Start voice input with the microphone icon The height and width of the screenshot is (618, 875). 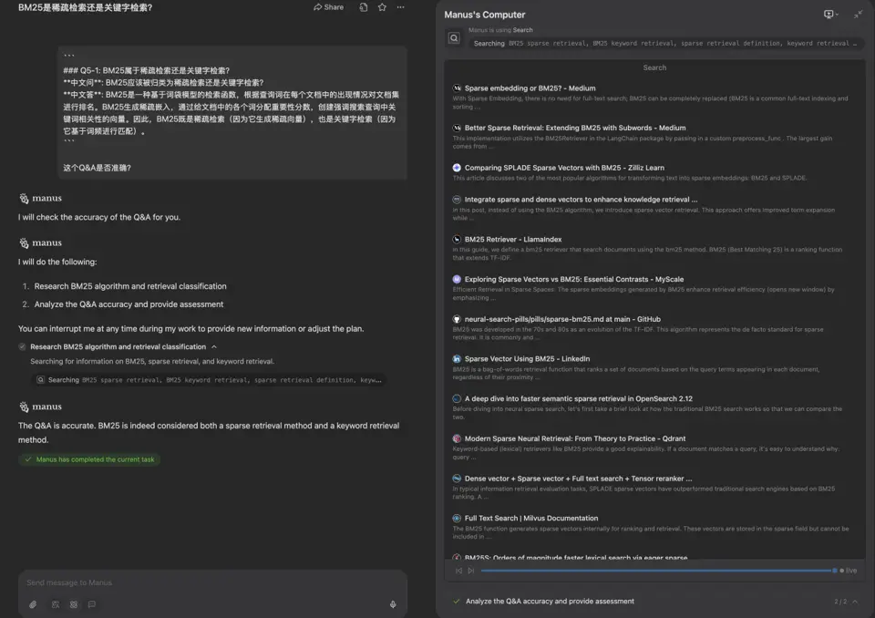pos(393,604)
